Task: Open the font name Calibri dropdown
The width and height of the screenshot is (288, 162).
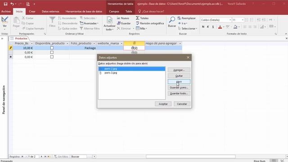Action: [230, 20]
